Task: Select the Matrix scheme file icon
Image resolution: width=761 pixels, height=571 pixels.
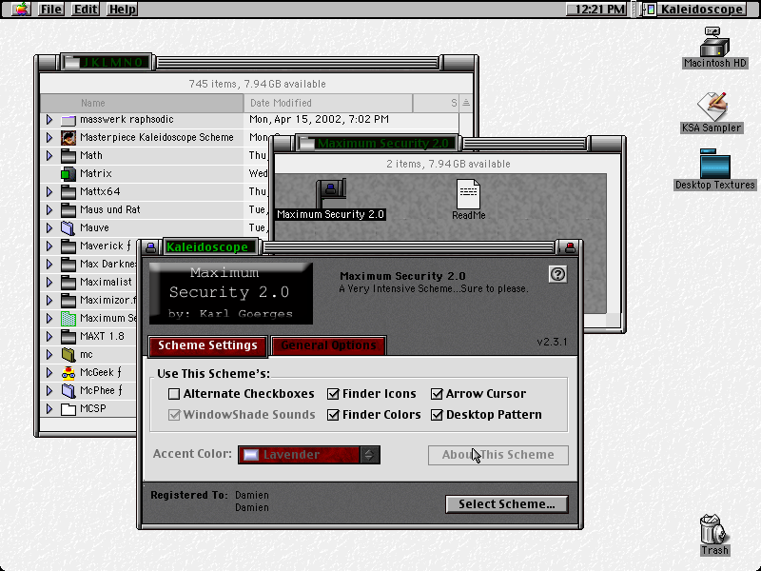Action: coord(68,174)
